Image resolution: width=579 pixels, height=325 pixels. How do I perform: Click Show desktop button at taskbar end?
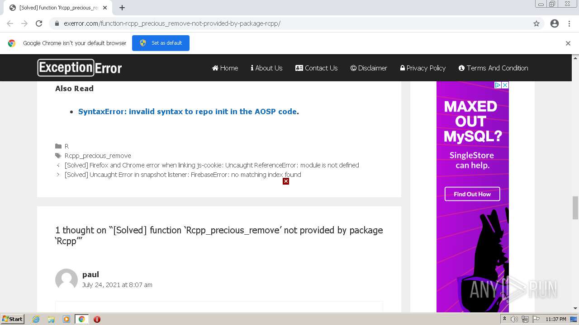click(574, 319)
